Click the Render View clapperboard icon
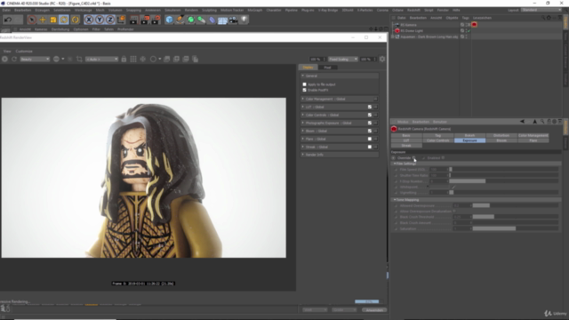Screen dimensions: 569x320 coord(134,20)
